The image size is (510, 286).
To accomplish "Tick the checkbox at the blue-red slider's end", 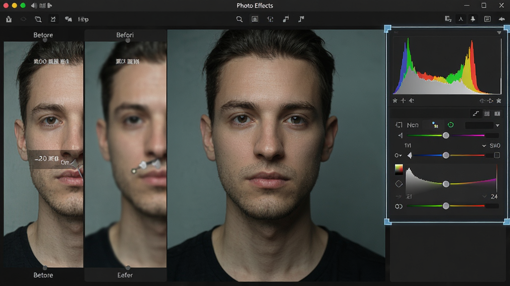I will (x=497, y=155).
